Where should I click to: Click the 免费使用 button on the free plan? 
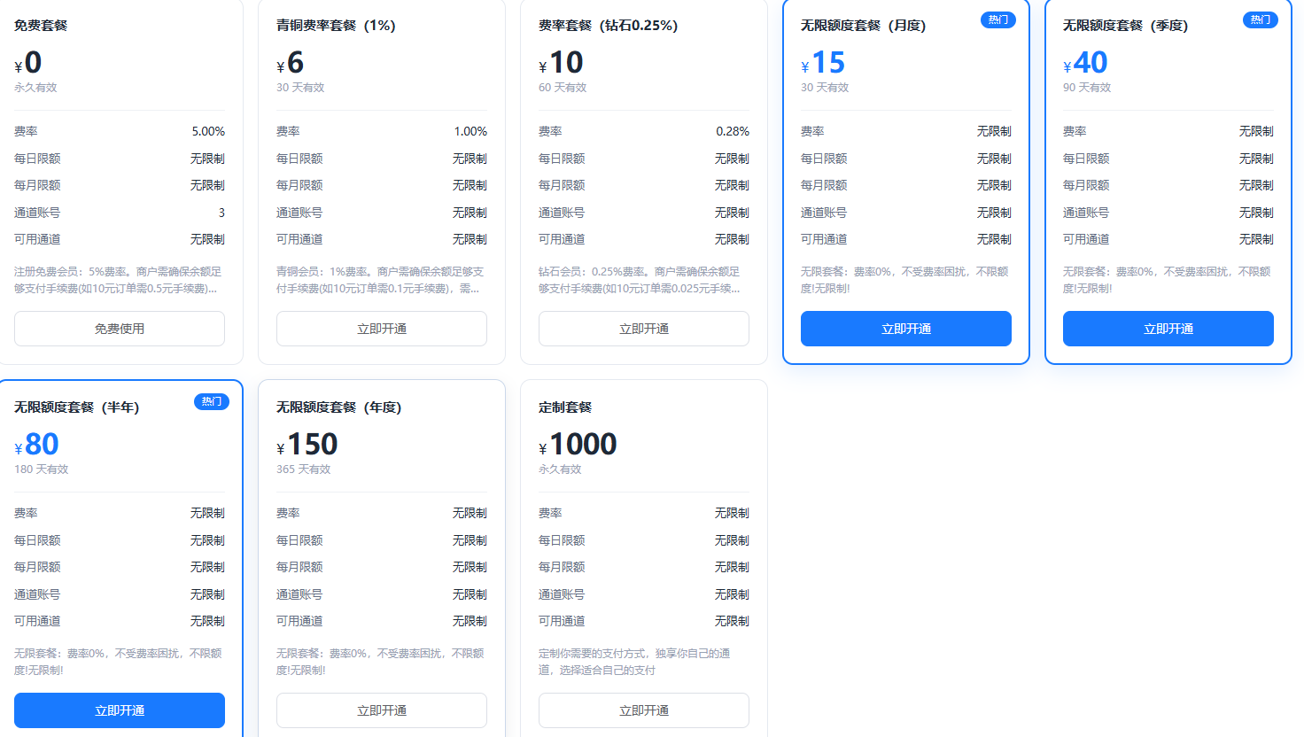point(120,329)
